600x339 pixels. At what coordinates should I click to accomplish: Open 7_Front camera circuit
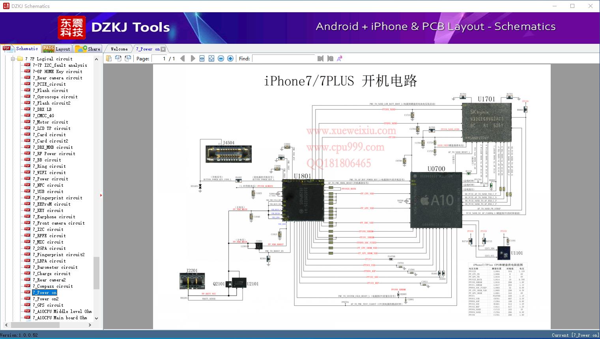pos(59,223)
